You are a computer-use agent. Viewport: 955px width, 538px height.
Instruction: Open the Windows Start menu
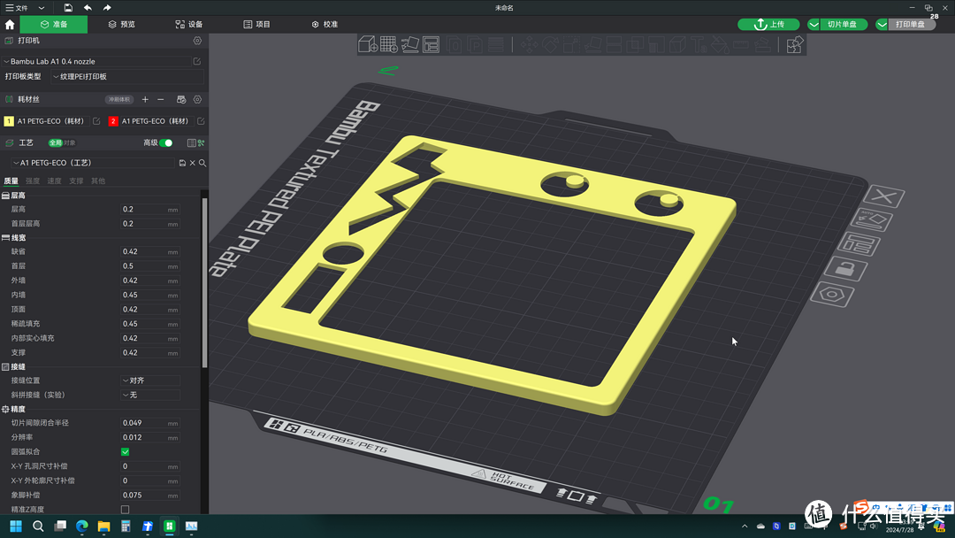[16, 526]
